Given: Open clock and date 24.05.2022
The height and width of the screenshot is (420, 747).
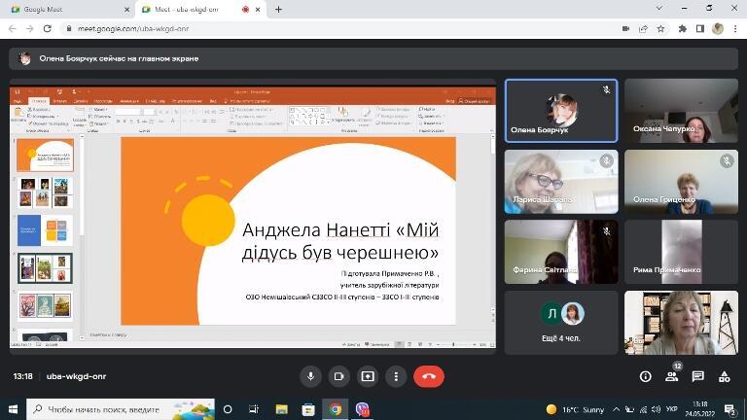Looking at the screenshot, I should 700,409.
